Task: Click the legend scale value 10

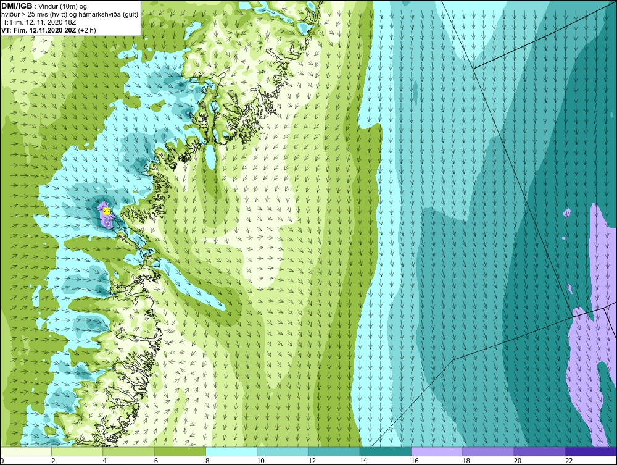Action: 260,461
